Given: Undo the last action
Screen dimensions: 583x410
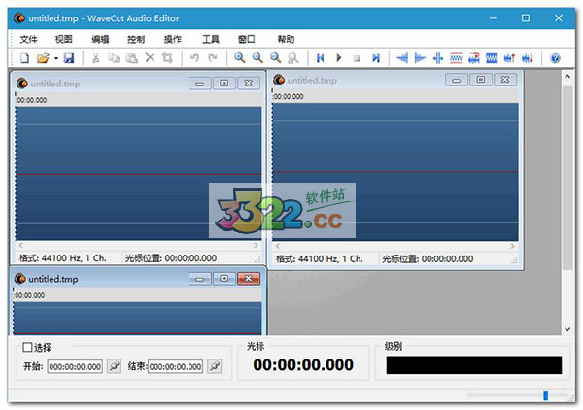Looking at the screenshot, I should tap(194, 58).
